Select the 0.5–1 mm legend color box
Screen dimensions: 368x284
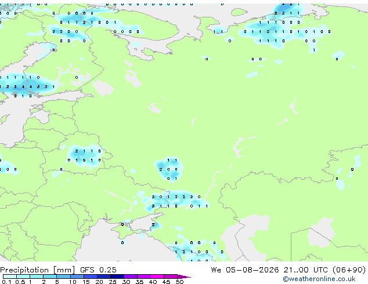click(23, 276)
